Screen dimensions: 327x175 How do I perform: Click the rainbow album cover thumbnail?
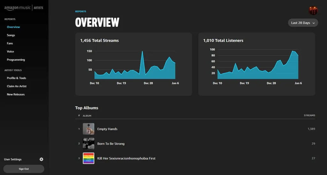(88, 158)
